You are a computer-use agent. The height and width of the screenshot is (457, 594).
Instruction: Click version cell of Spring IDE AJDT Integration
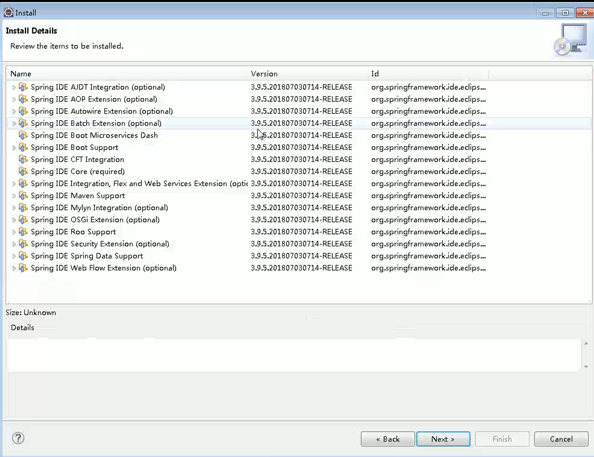(301, 87)
